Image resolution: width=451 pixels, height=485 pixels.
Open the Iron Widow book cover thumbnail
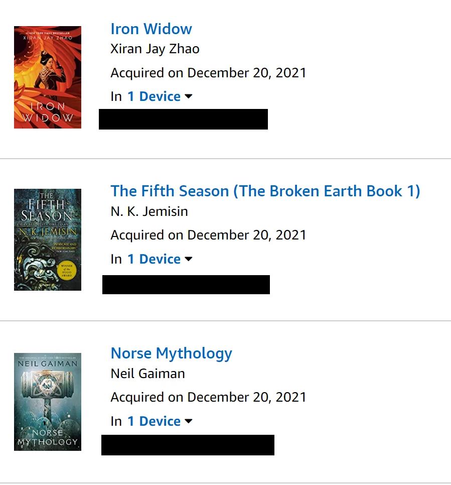(48, 77)
